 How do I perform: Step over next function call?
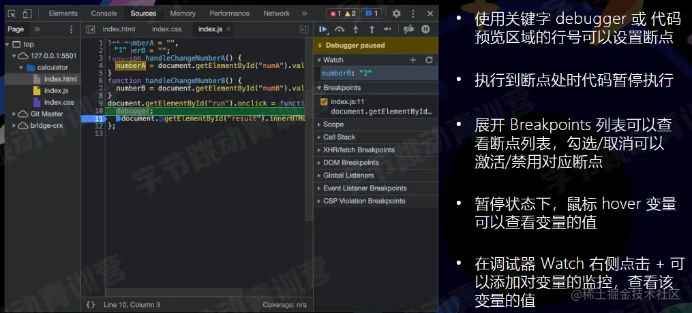(340, 29)
